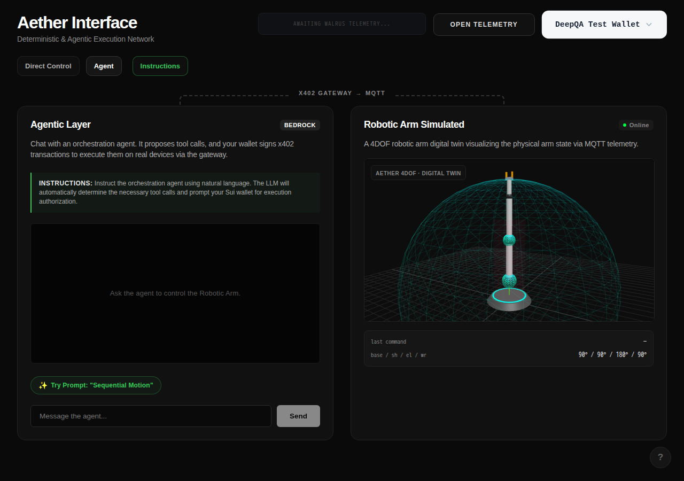Try the "Sequential Motion" prompt
The height and width of the screenshot is (481, 684).
click(96, 385)
